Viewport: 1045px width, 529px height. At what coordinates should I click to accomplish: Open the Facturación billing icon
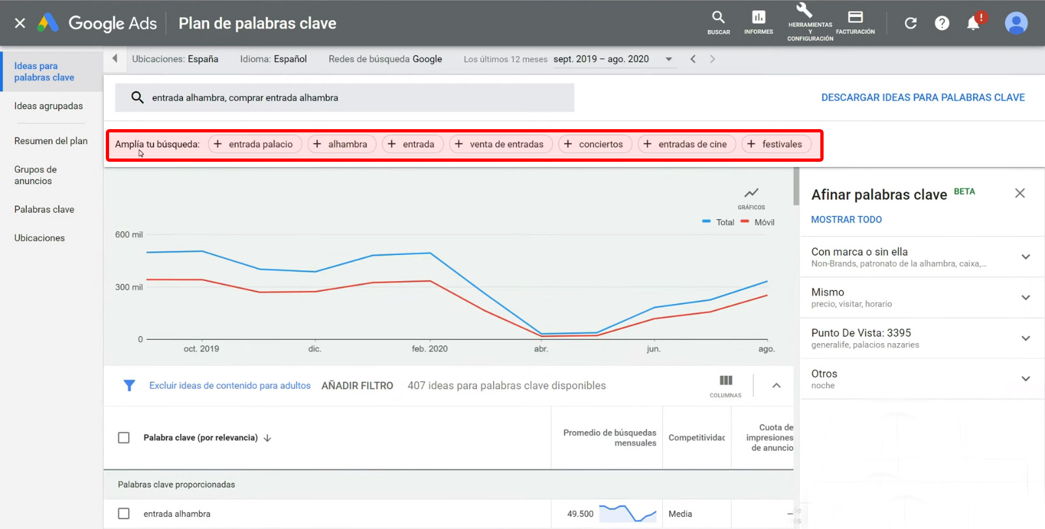(855, 22)
